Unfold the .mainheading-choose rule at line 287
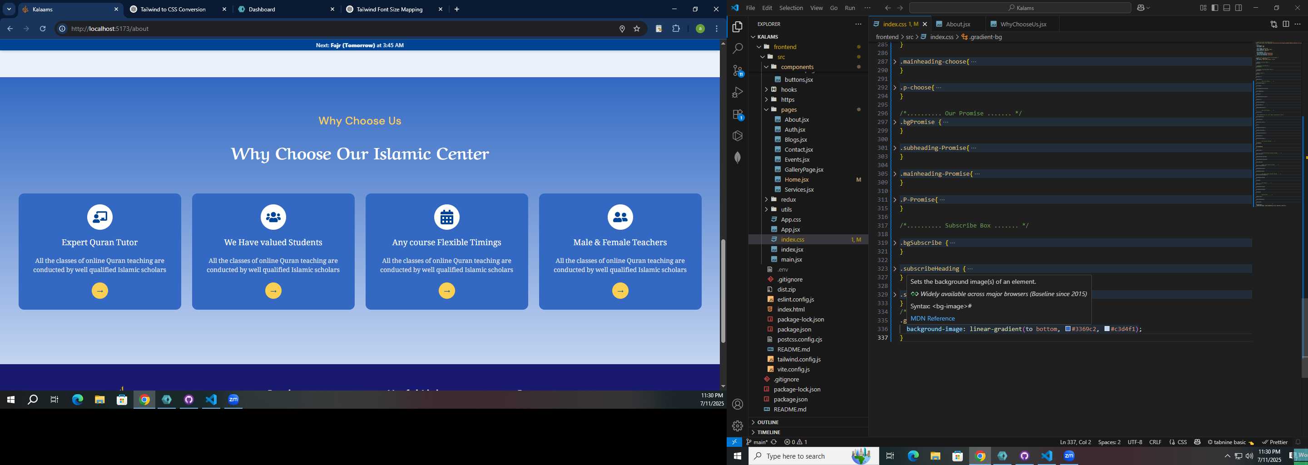Image resolution: width=1308 pixels, height=465 pixels. (895, 61)
